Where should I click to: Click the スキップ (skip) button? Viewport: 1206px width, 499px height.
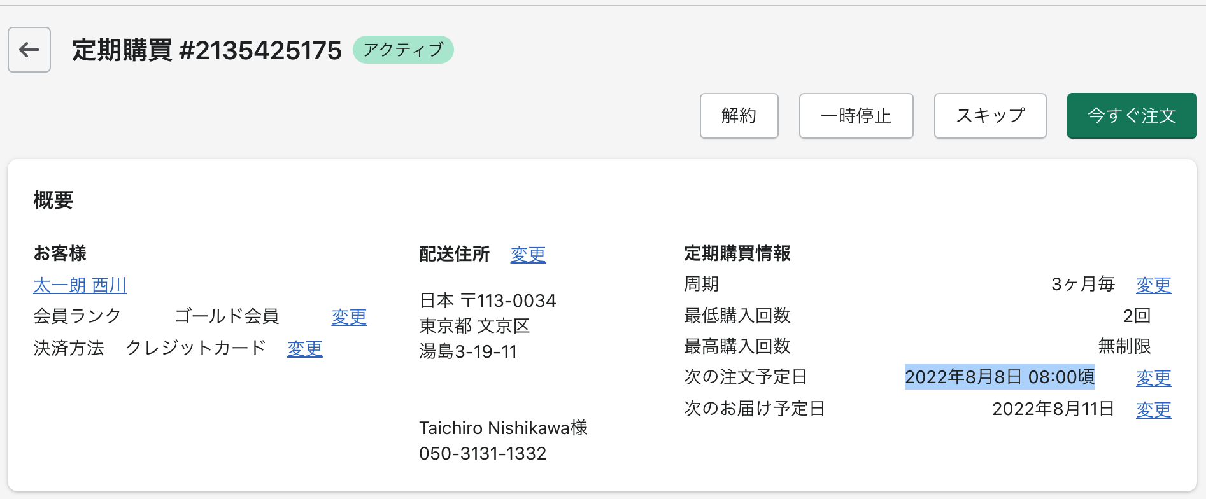pyautogui.click(x=990, y=116)
